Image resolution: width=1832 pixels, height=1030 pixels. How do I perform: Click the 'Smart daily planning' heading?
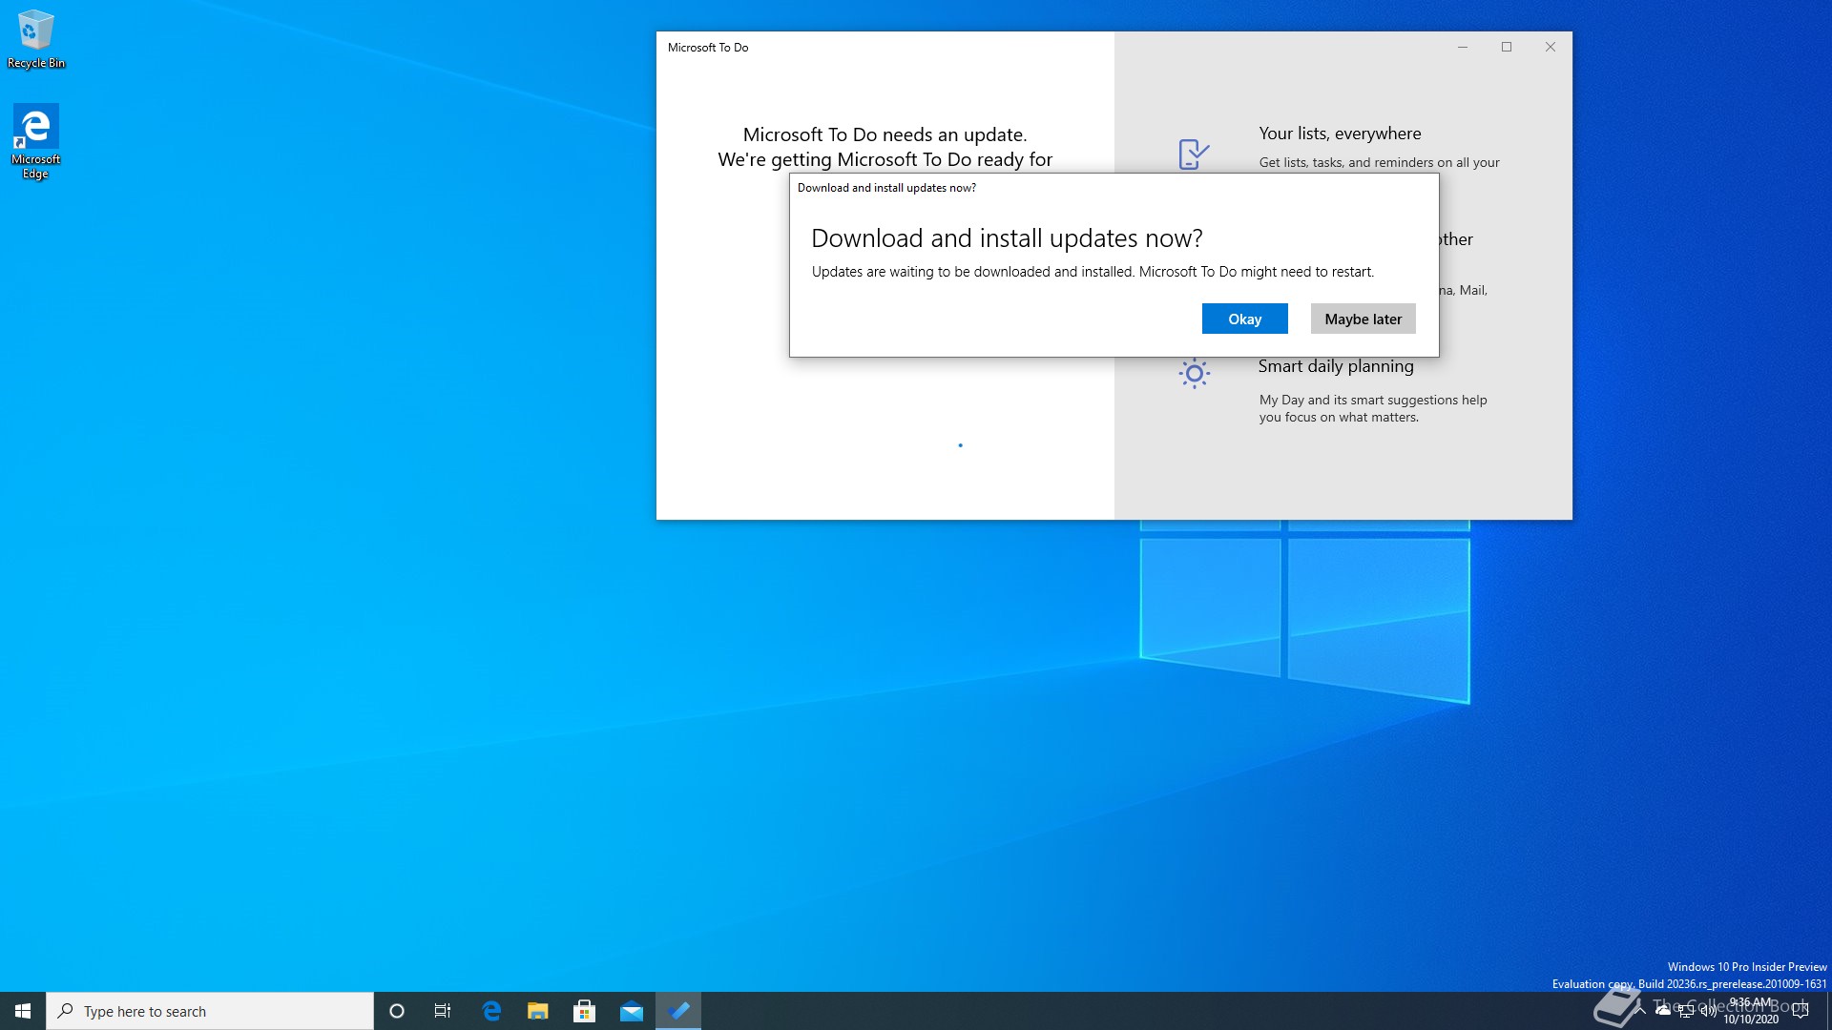tap(1336, 366)
